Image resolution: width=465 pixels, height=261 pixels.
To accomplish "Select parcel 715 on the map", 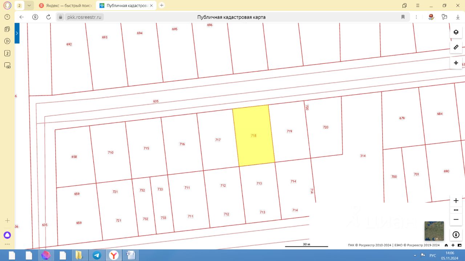I will point(146,148).
